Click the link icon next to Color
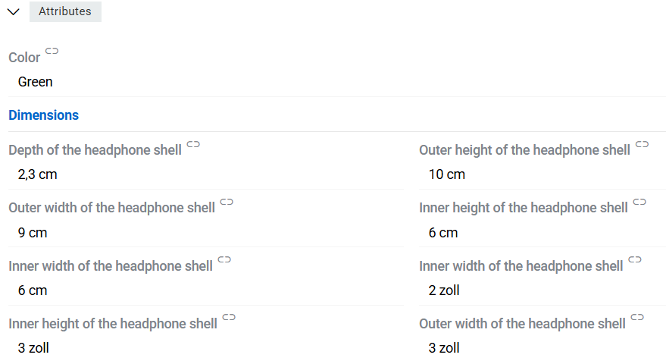The image size is (666, 361). pos(52,50)
